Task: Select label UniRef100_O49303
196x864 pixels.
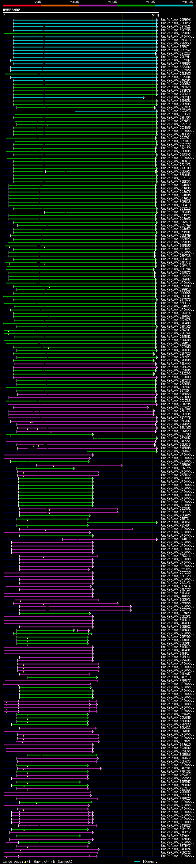Action: click(175, 154)
